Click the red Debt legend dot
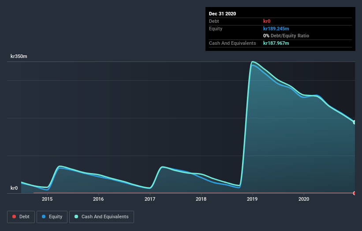 click(x=14, y=217)
